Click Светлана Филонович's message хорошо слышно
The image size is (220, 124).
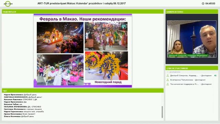[x=23, y=109]
